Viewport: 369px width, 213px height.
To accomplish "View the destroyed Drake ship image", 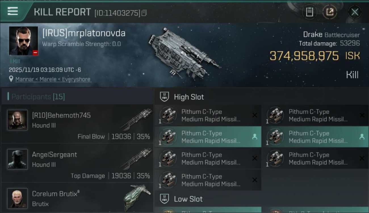I will coord(184,53).
